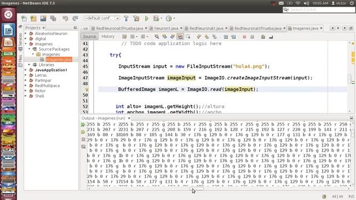Stop the running process in output panel
The width and height of the screenshot is (356, 200).
click(83, 139)
